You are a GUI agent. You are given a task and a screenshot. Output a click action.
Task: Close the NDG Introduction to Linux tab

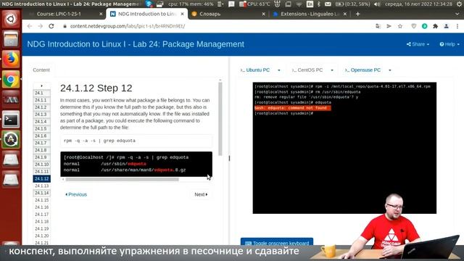click(182, 14)
